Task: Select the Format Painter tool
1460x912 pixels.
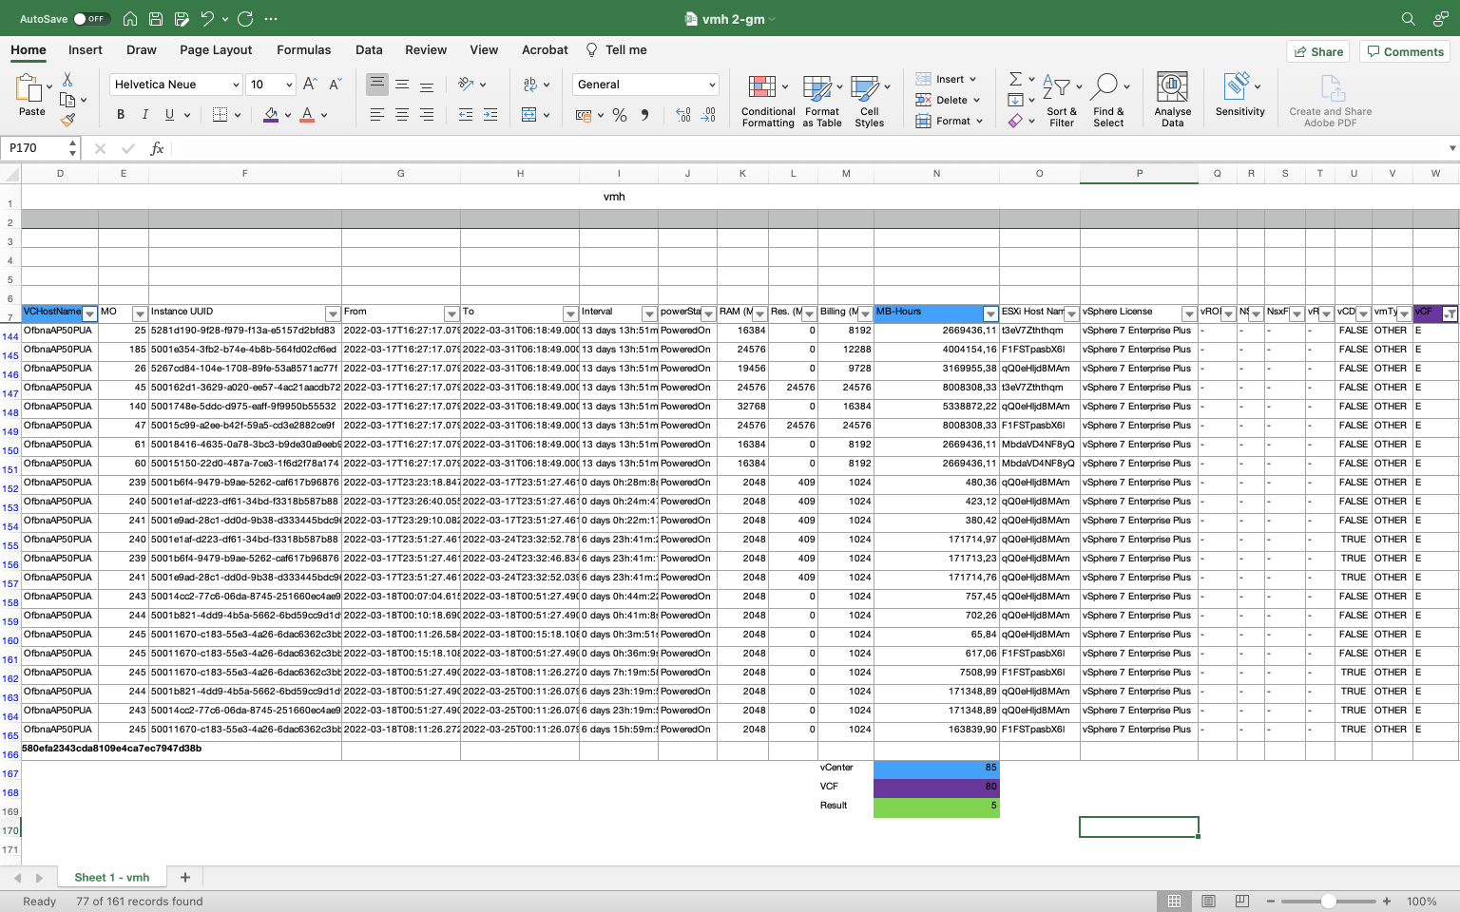Action: (x=67, y=121)
